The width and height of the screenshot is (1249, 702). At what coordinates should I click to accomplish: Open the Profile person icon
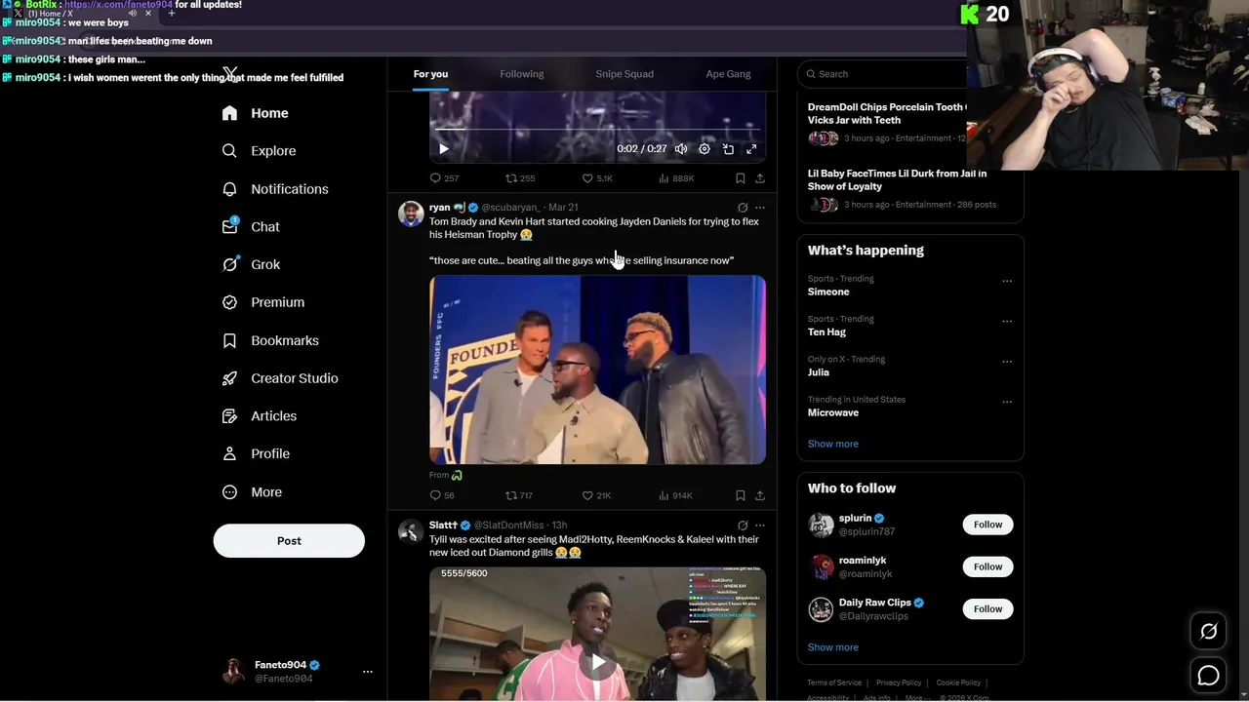click(x=229, y=453)
